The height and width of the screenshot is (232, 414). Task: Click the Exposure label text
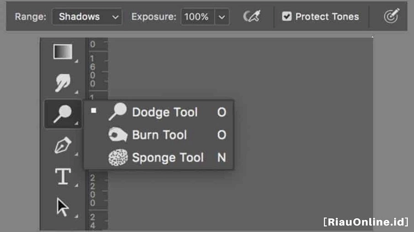click(x=153, y=17)
